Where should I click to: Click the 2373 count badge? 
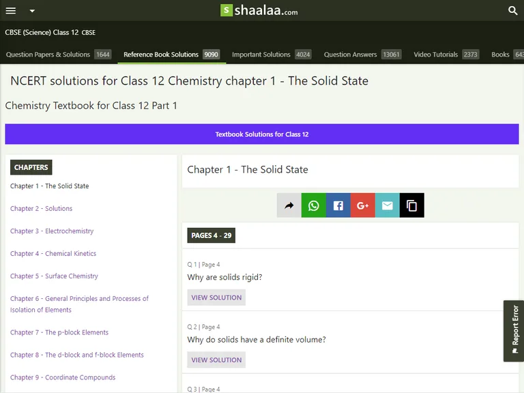click(471, 55)
